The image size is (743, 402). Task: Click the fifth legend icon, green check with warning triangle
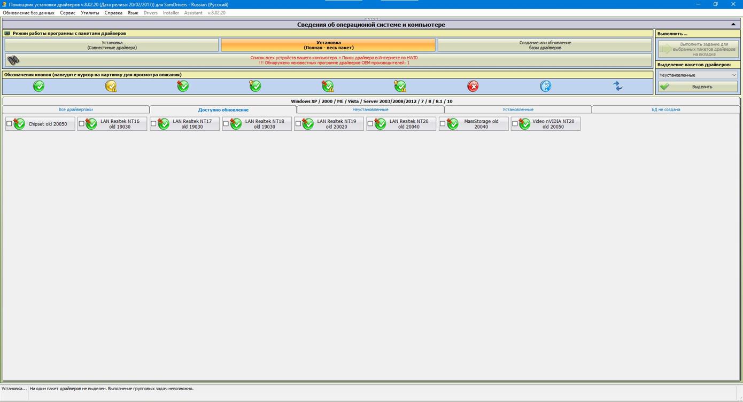tap(328, 86)
